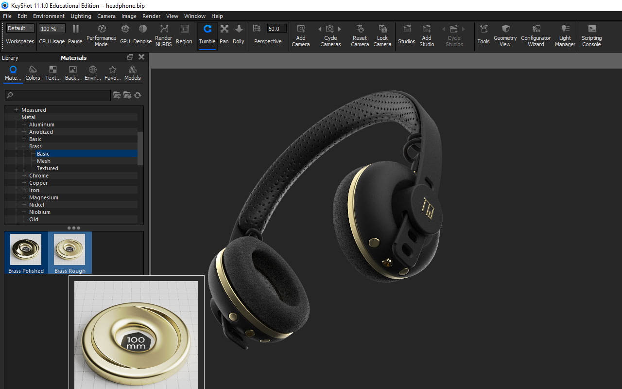The width and height of the screenshot is (622, 389).
Task: Open the Edit menu
Action: [x=22, y=16]
